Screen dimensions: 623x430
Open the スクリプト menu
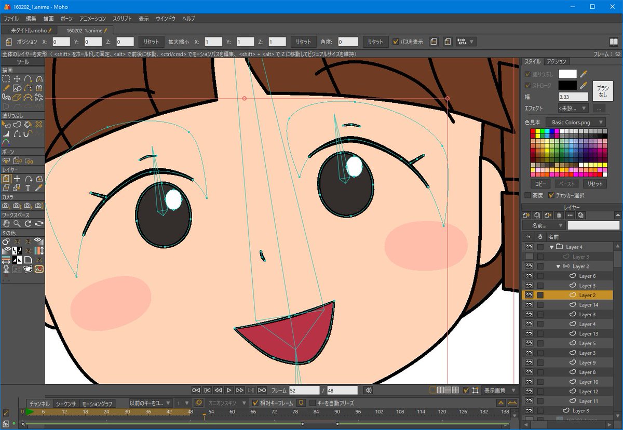123,18
